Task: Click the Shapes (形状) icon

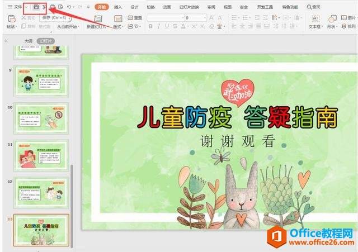Action: pyautogui.click(x=332, y=18)
